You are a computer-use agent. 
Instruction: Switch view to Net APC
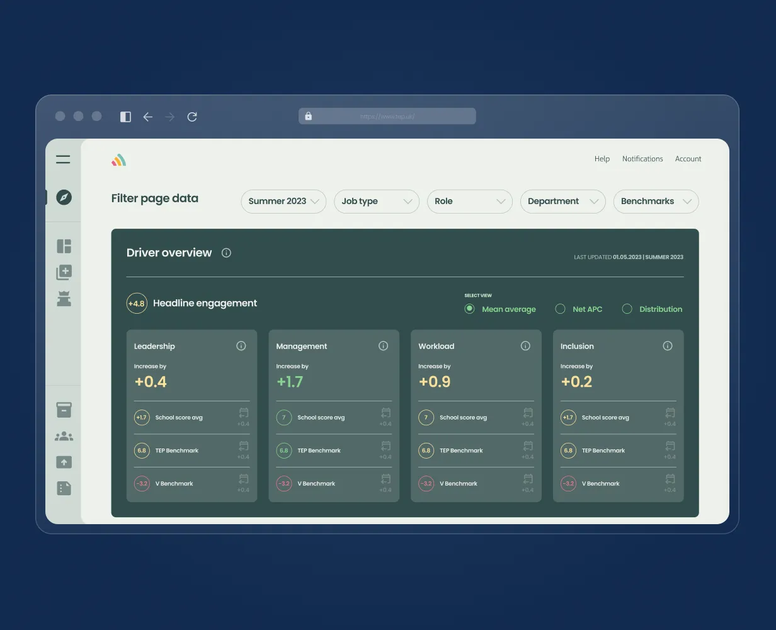560,309
